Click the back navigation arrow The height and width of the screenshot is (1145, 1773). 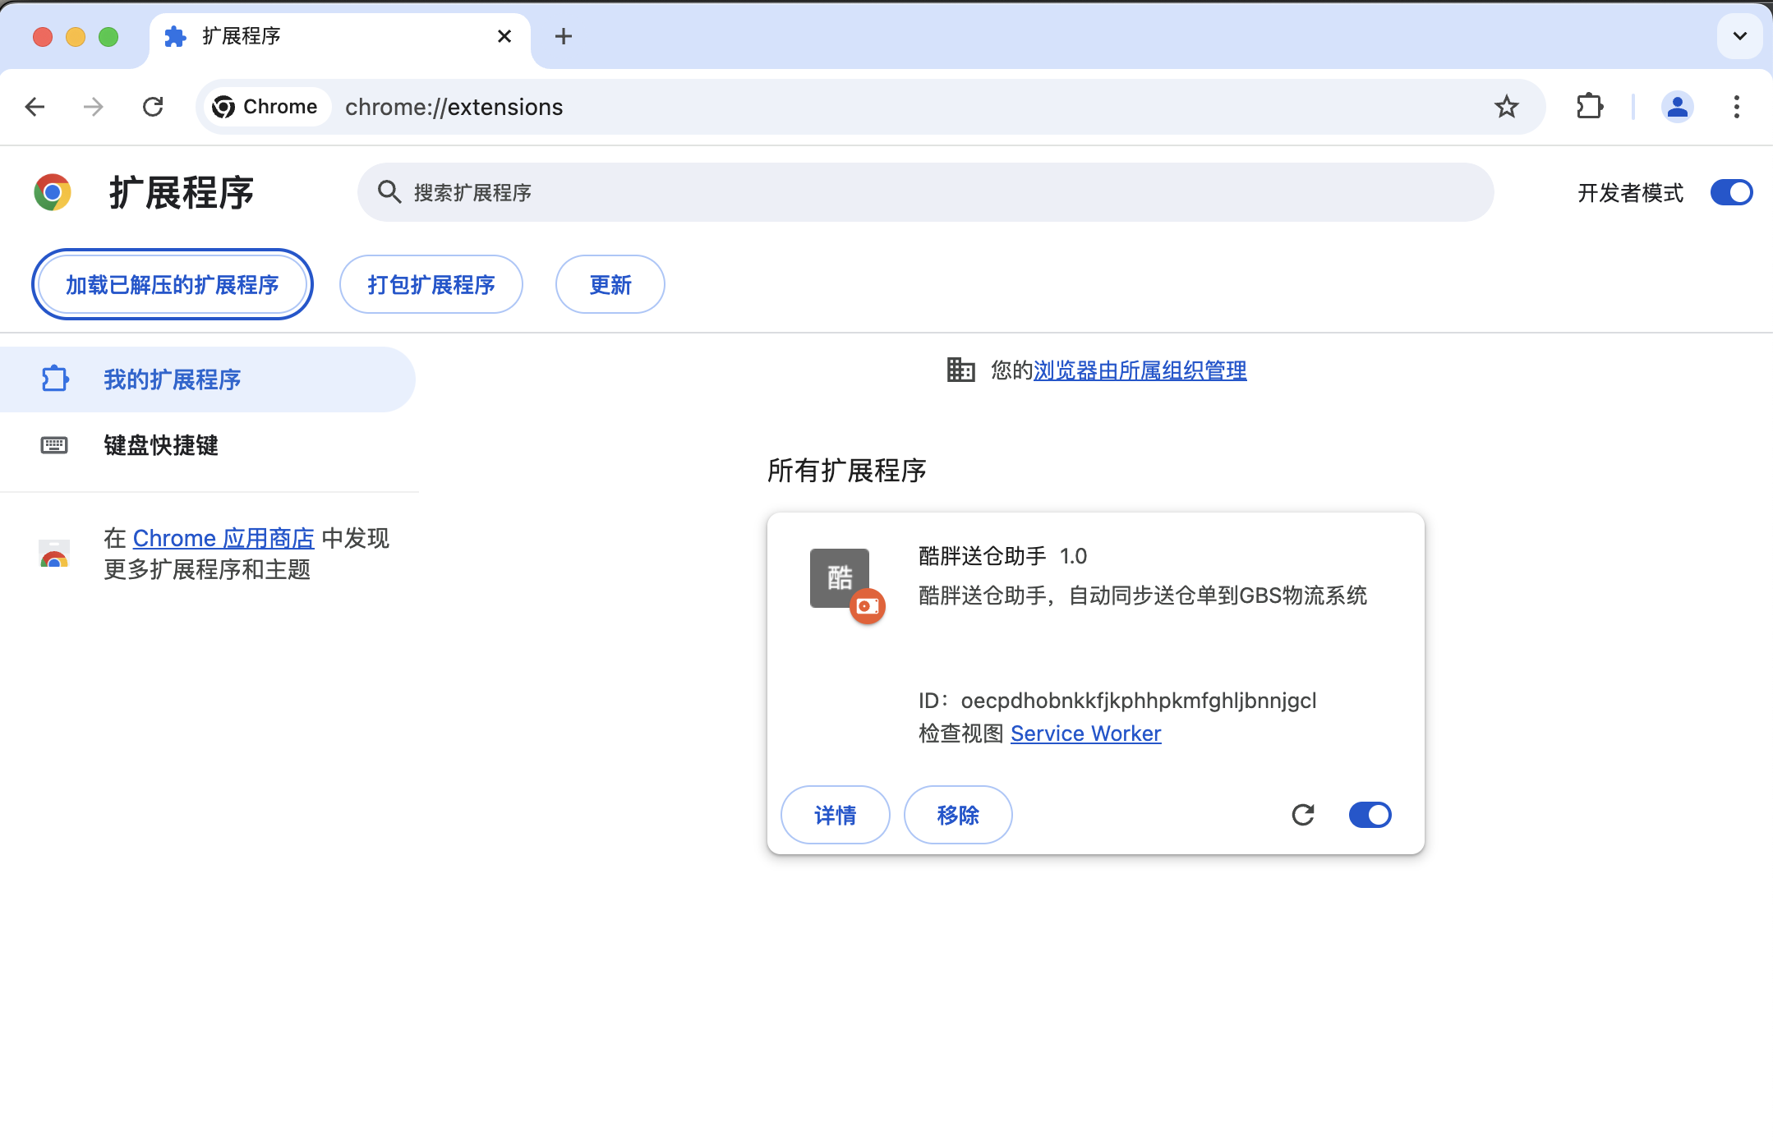point(35,106)
